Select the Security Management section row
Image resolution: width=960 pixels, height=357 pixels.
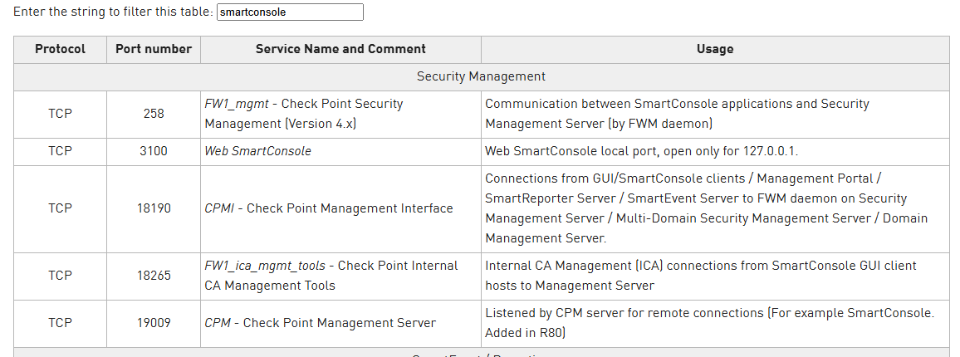481,76
